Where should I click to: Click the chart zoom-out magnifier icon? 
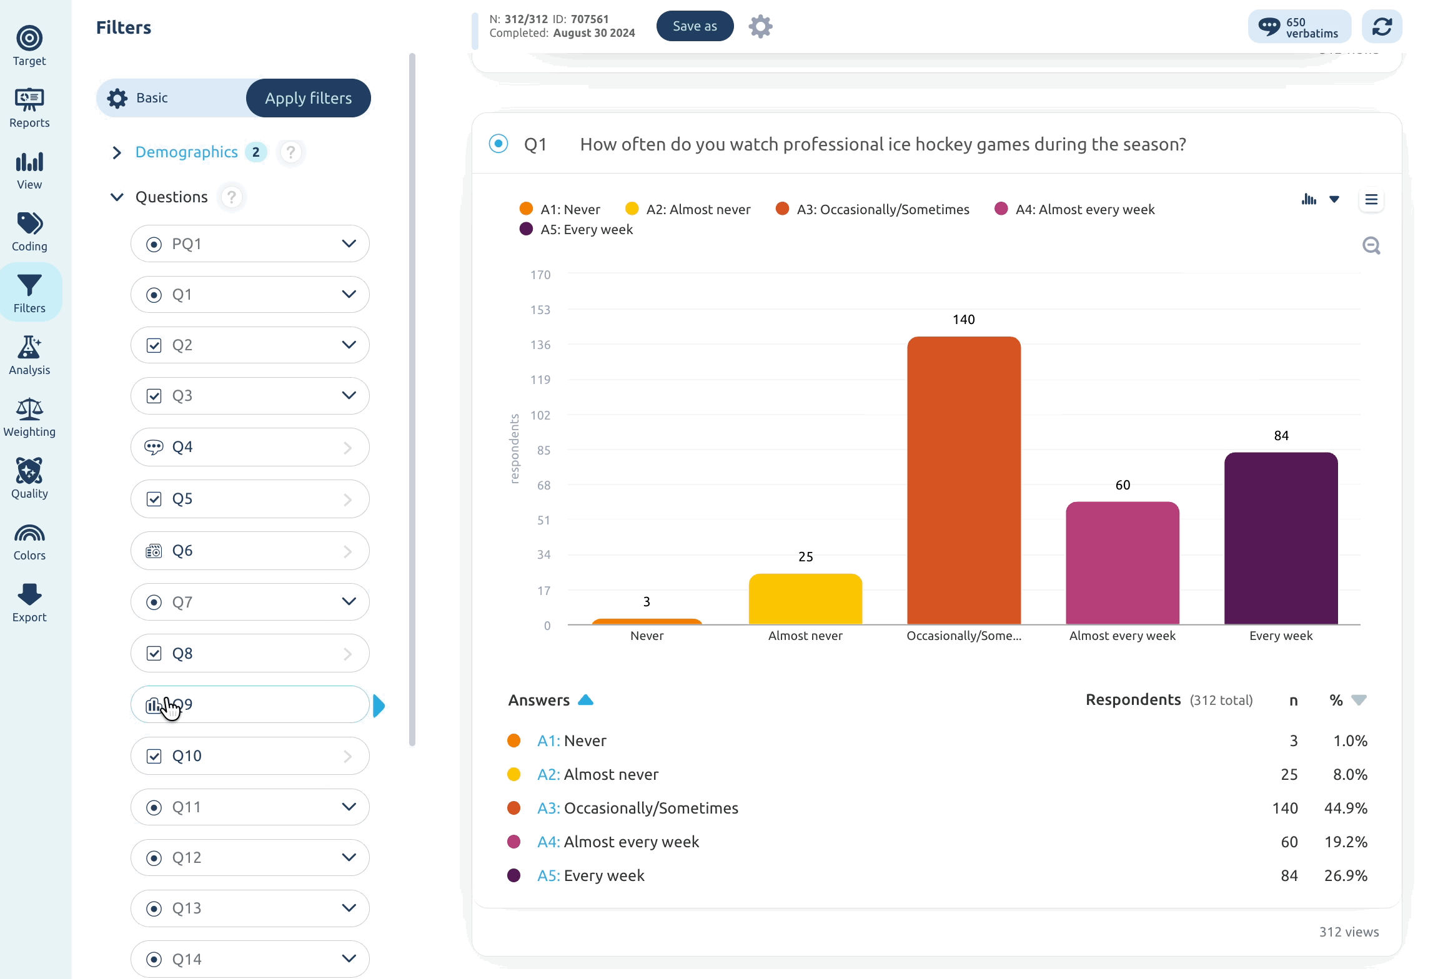(x=1371, y=245)
